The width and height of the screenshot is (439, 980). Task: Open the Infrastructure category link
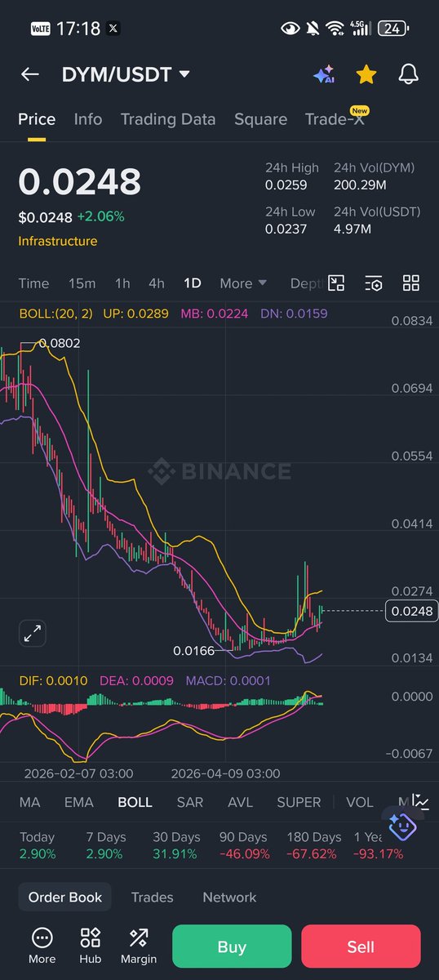click(57, 241)
